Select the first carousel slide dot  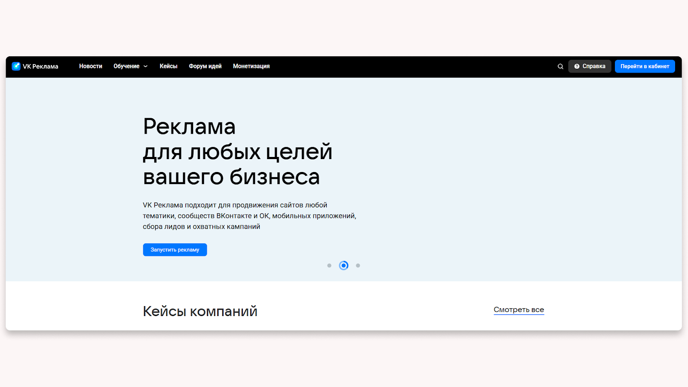[329, 266]
